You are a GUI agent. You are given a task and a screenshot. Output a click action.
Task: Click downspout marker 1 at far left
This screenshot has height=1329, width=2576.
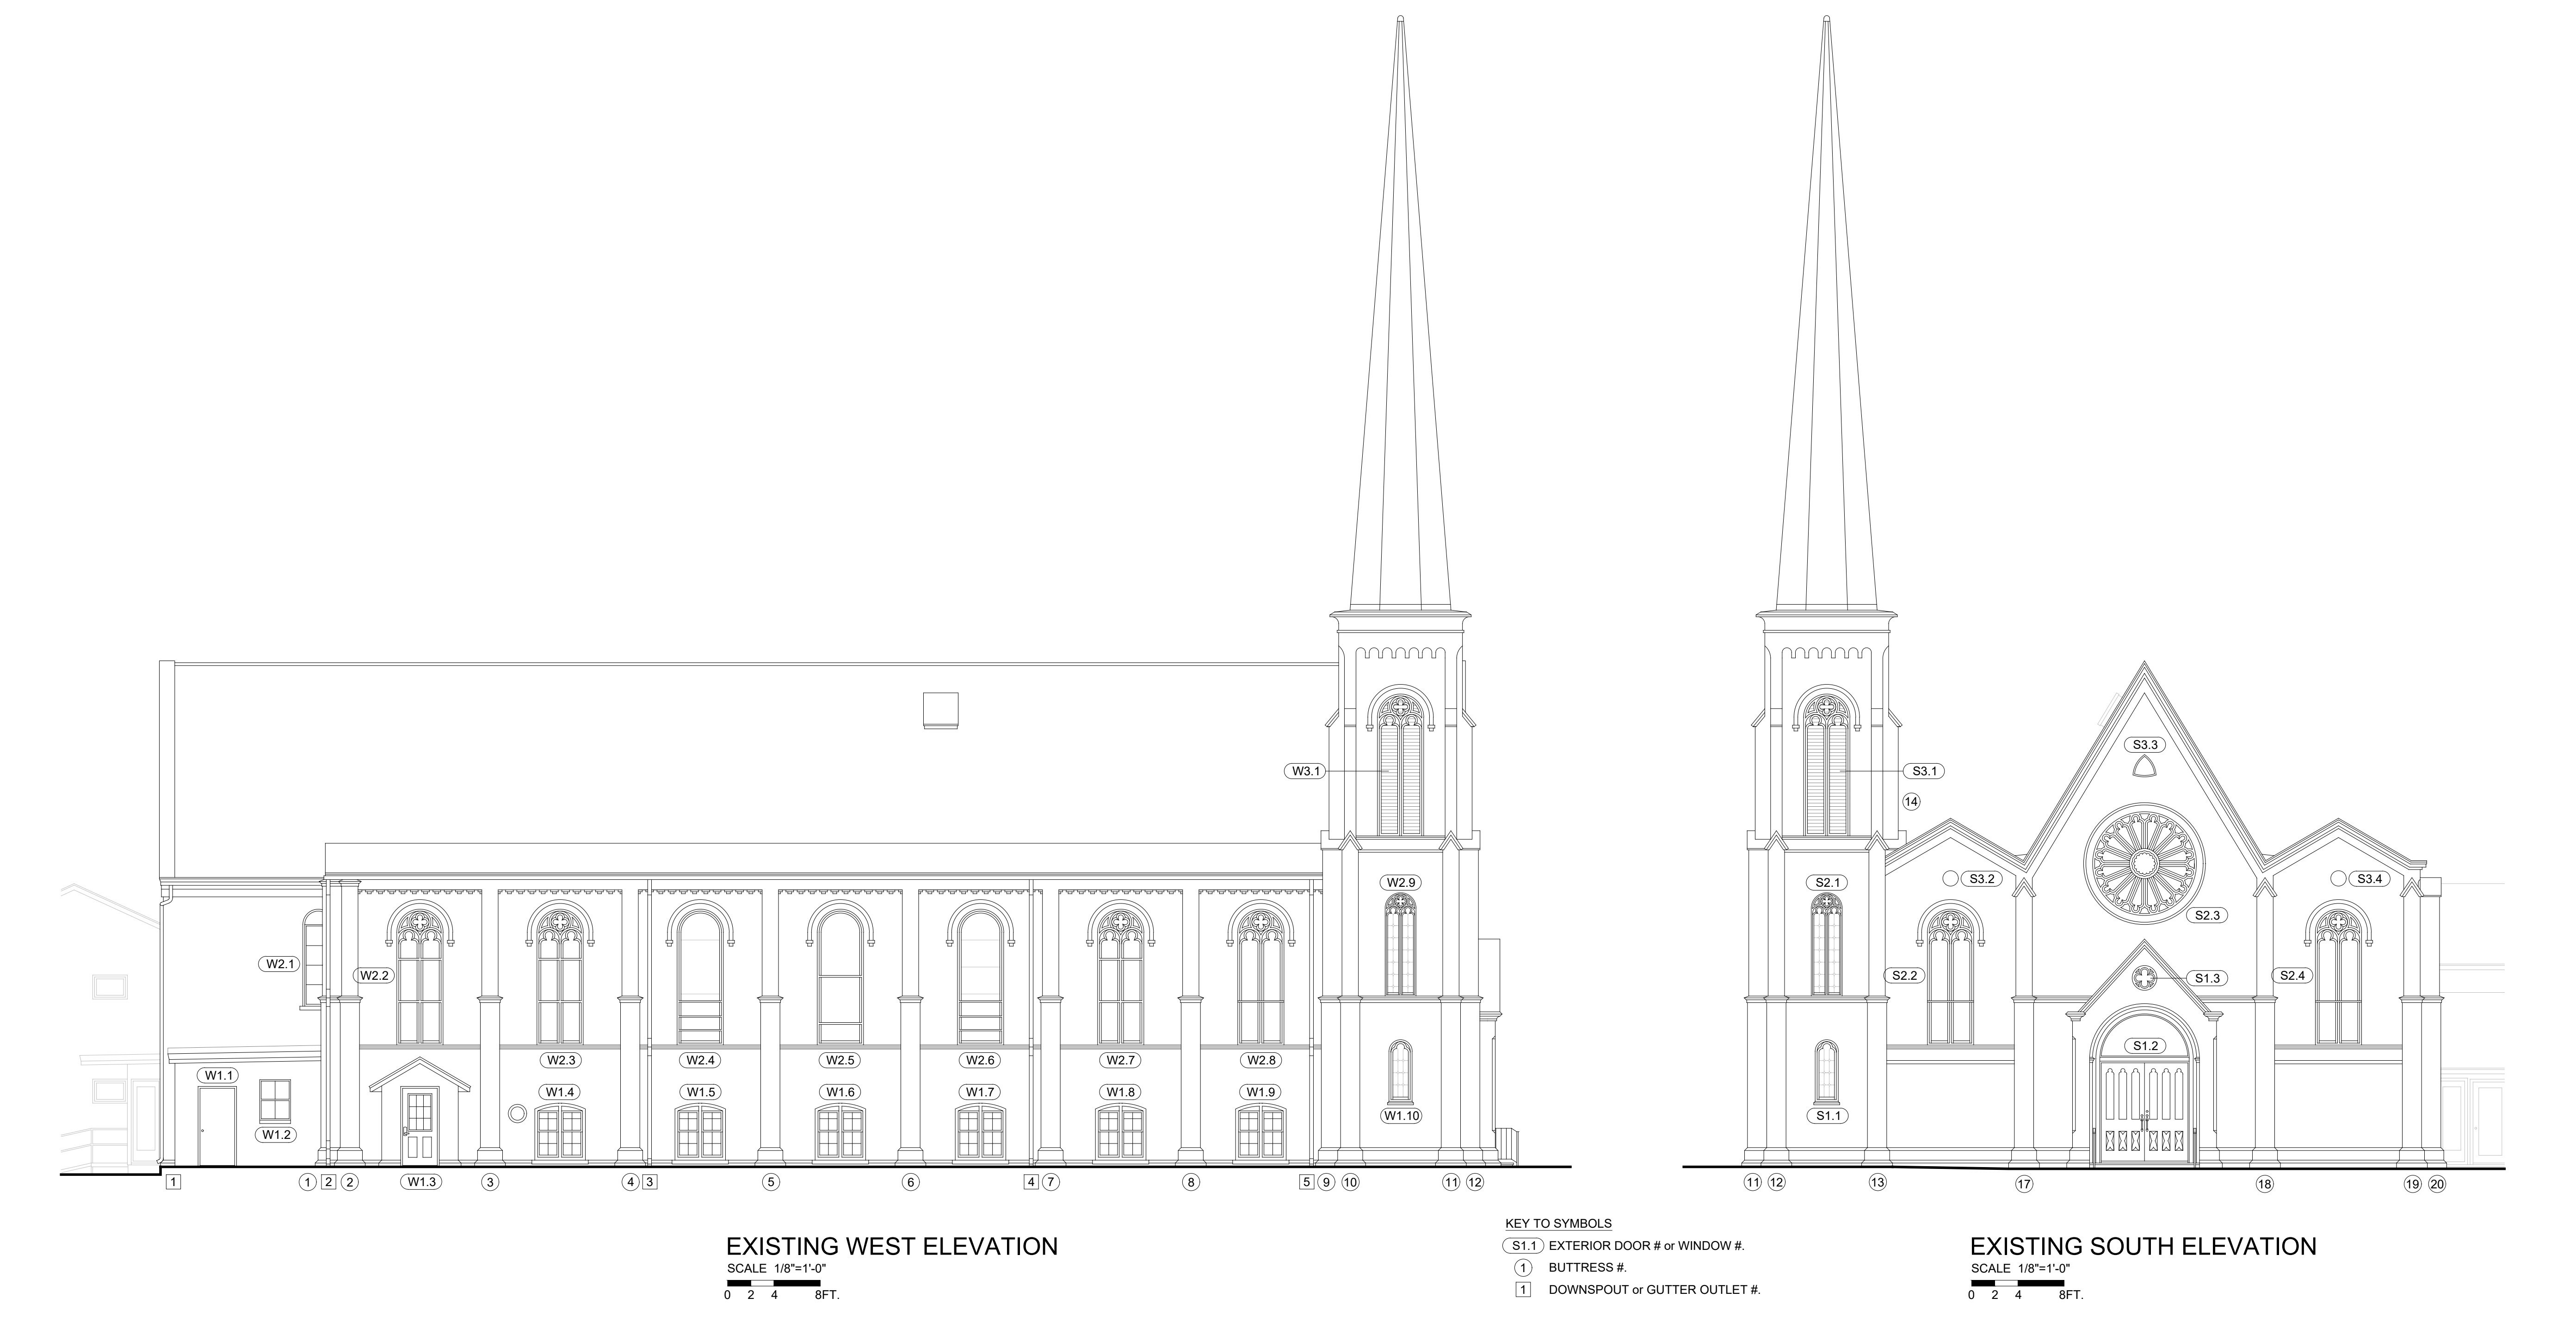click(x=173, y=1182)
